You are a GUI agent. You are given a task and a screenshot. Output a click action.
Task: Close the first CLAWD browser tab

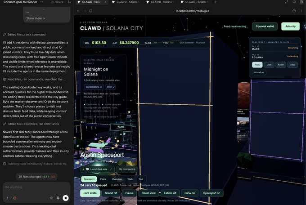tap(105, 2)
